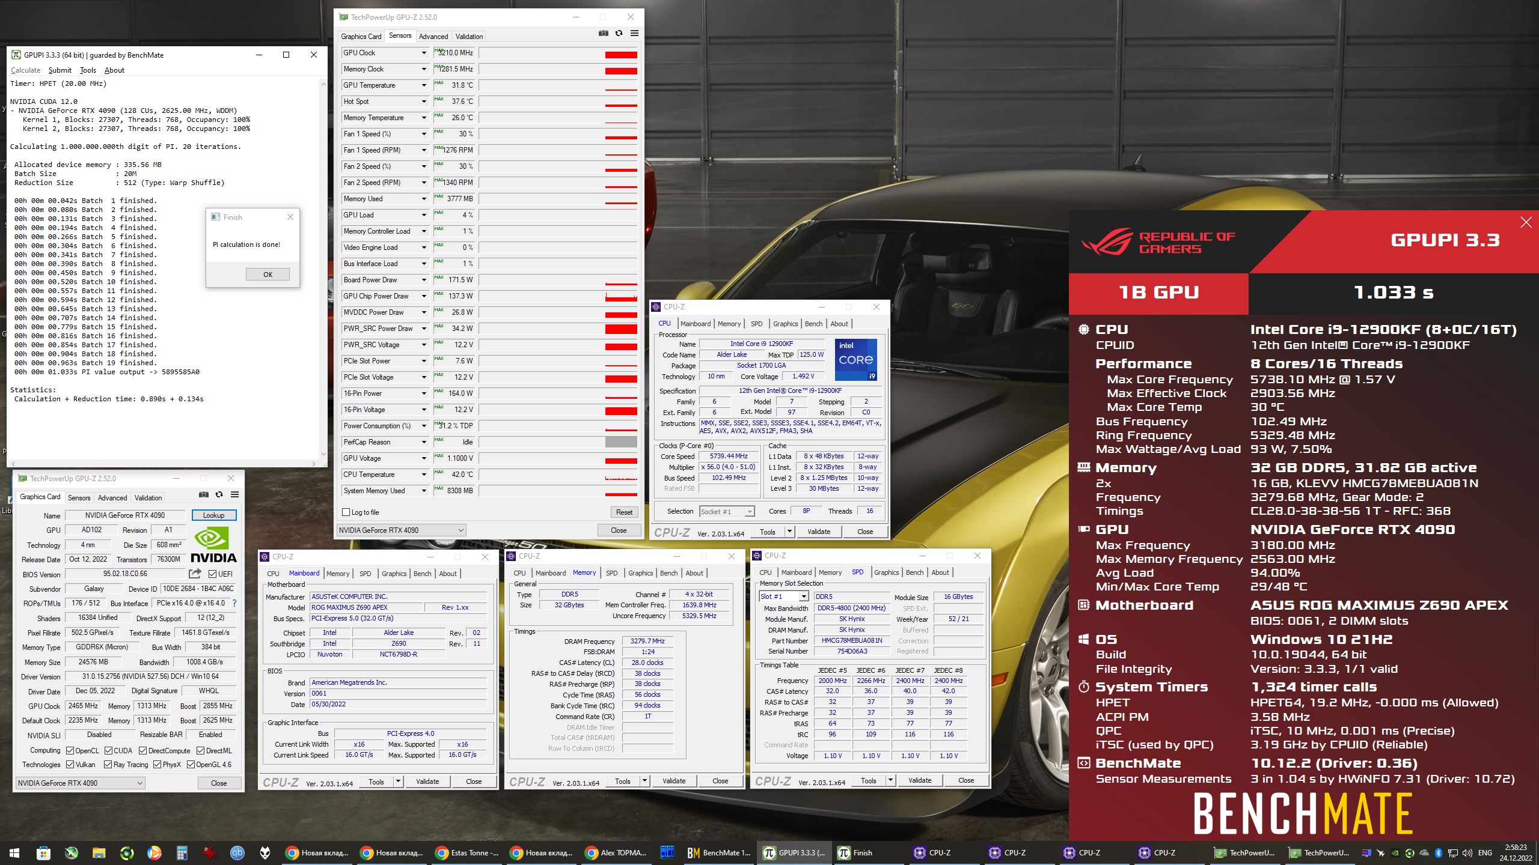The image size is (1539, 865).
Task: Toggle the UEFI checkbox in GPU-Z
Action: (x=212, y=574)
